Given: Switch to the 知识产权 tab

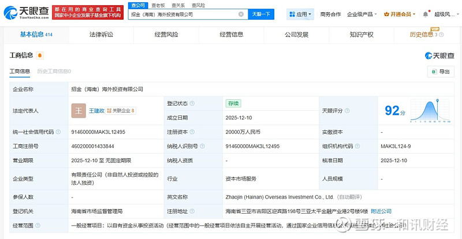Looking at the screenshot, I should (x=362, y=35).
